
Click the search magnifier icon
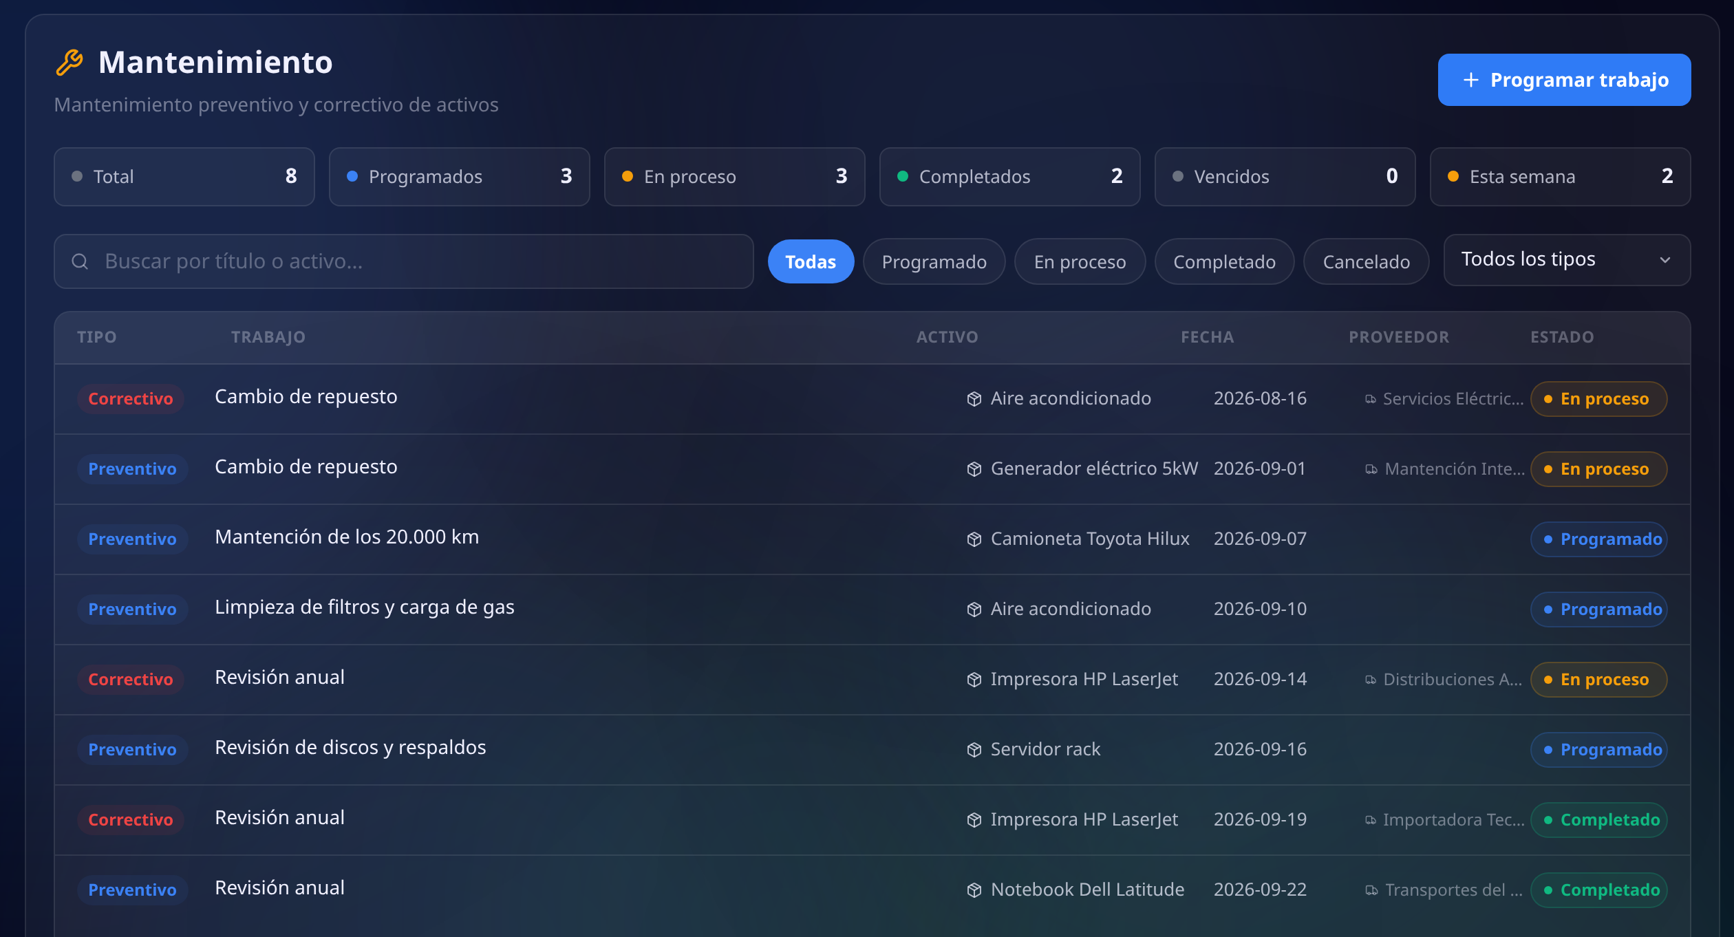coord(80,261)
